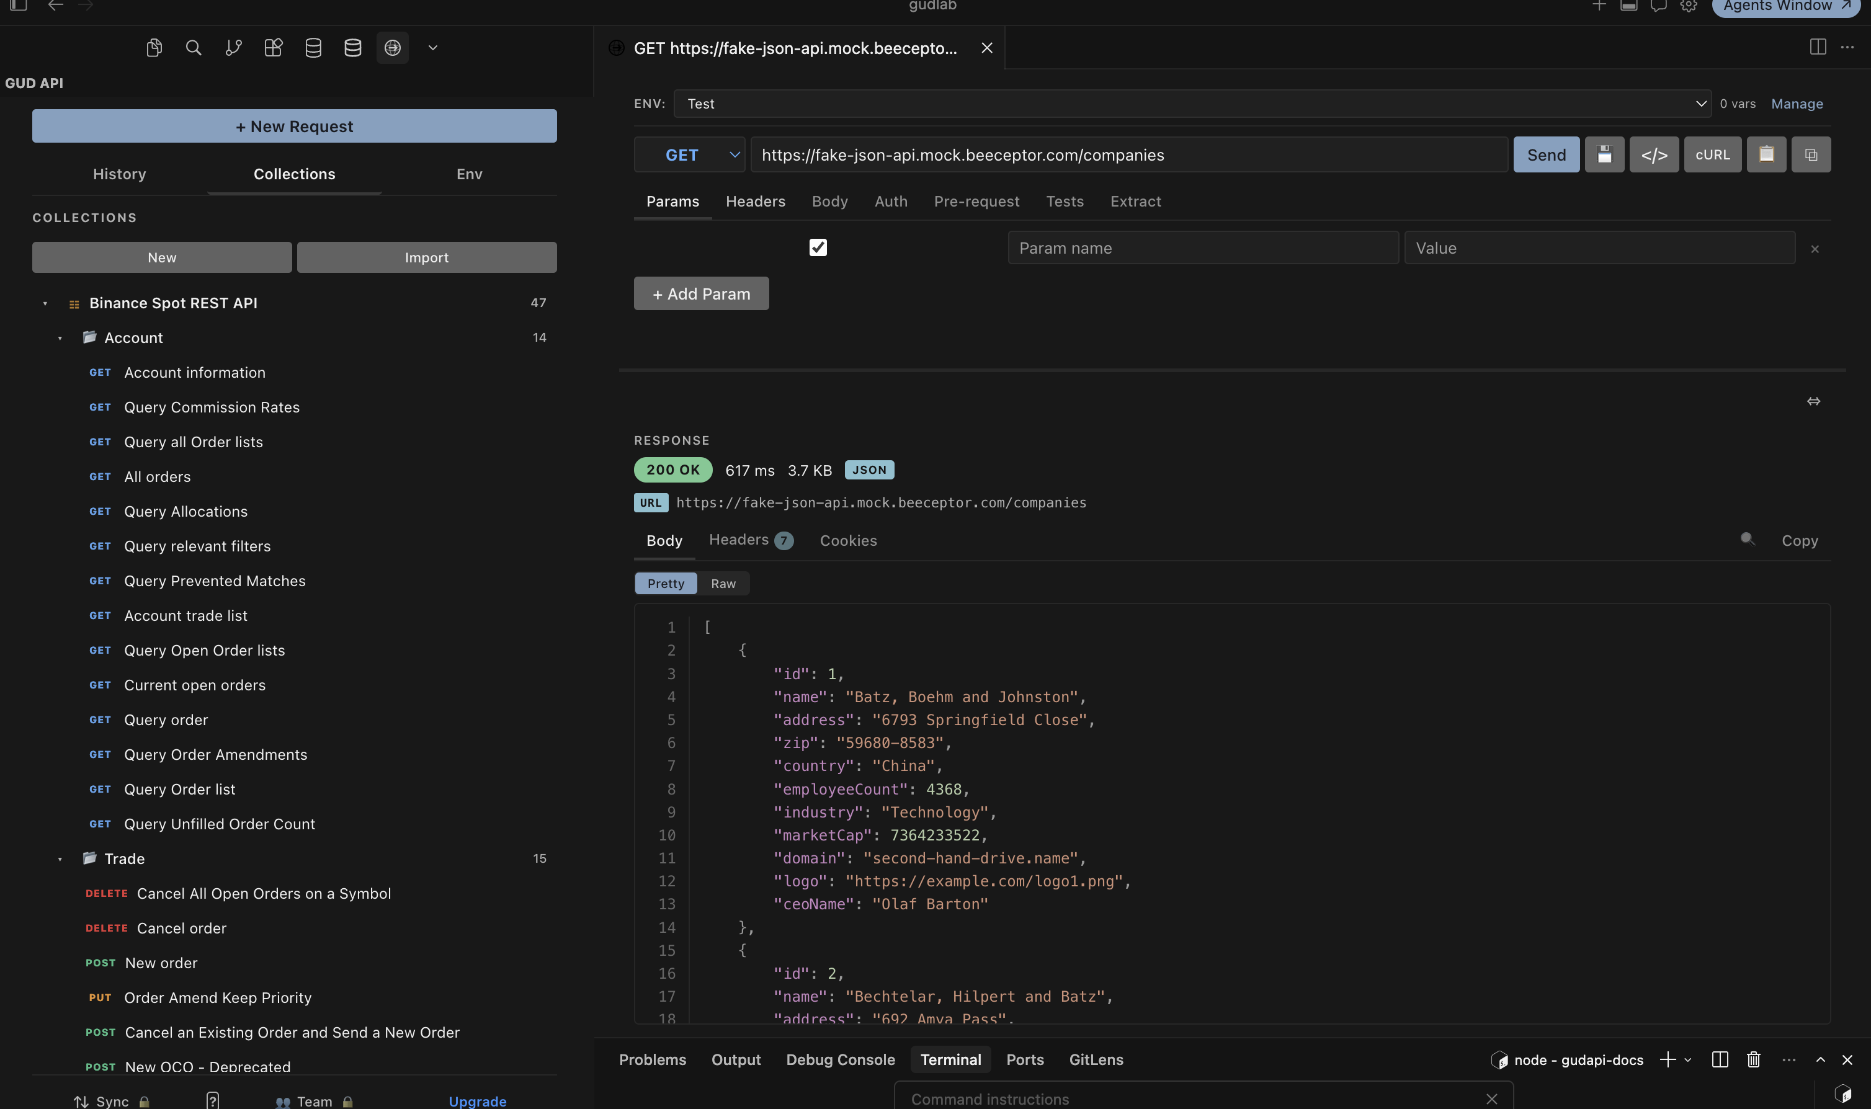Image resolution: width=1871 pixels, height=1109 pixels.
Task: Open the Tests tab
Action: pos(1065,201)
